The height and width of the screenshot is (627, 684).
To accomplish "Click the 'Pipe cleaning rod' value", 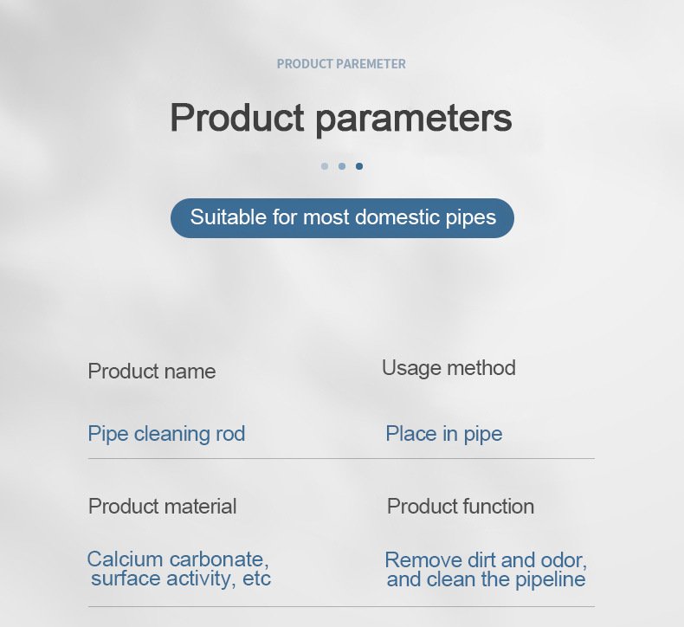I will click(166, 433).
